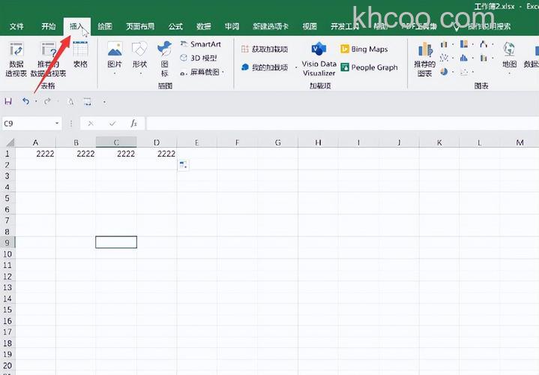Redo the last undone action
This screenshot has height=375, width=539.
click(x=47, y=101)
